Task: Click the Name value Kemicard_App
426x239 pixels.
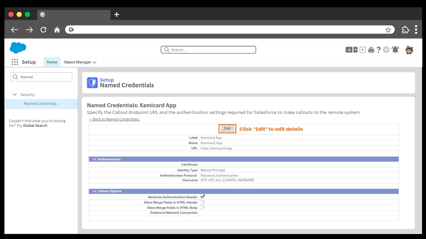Action: click(211, 143)
